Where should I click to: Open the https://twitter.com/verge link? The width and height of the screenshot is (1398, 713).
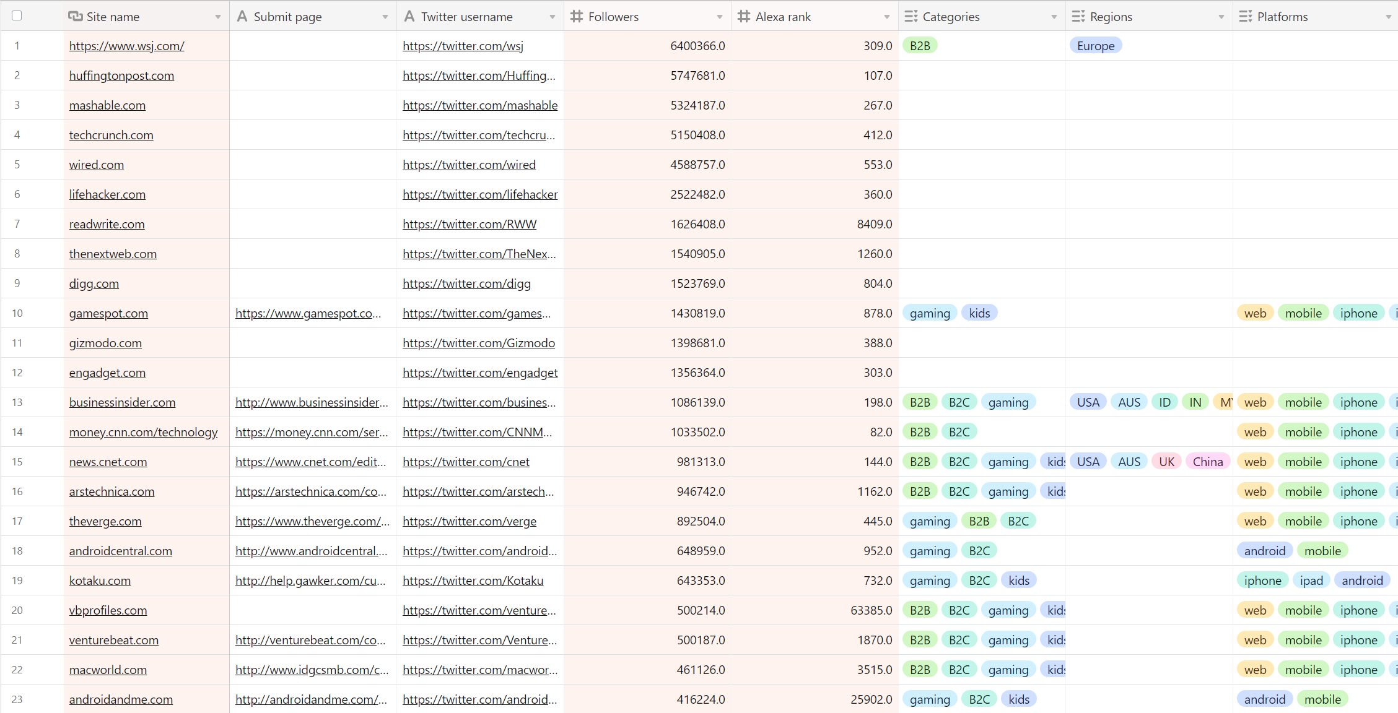tap(470, 521)
